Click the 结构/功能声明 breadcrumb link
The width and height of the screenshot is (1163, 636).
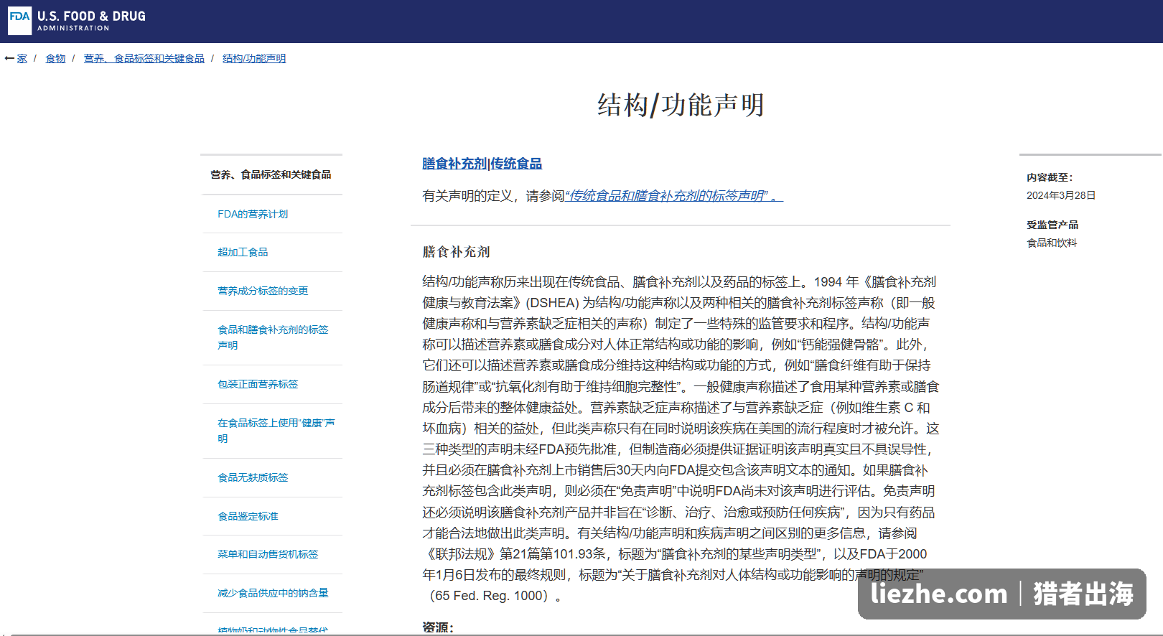(254, 59)
